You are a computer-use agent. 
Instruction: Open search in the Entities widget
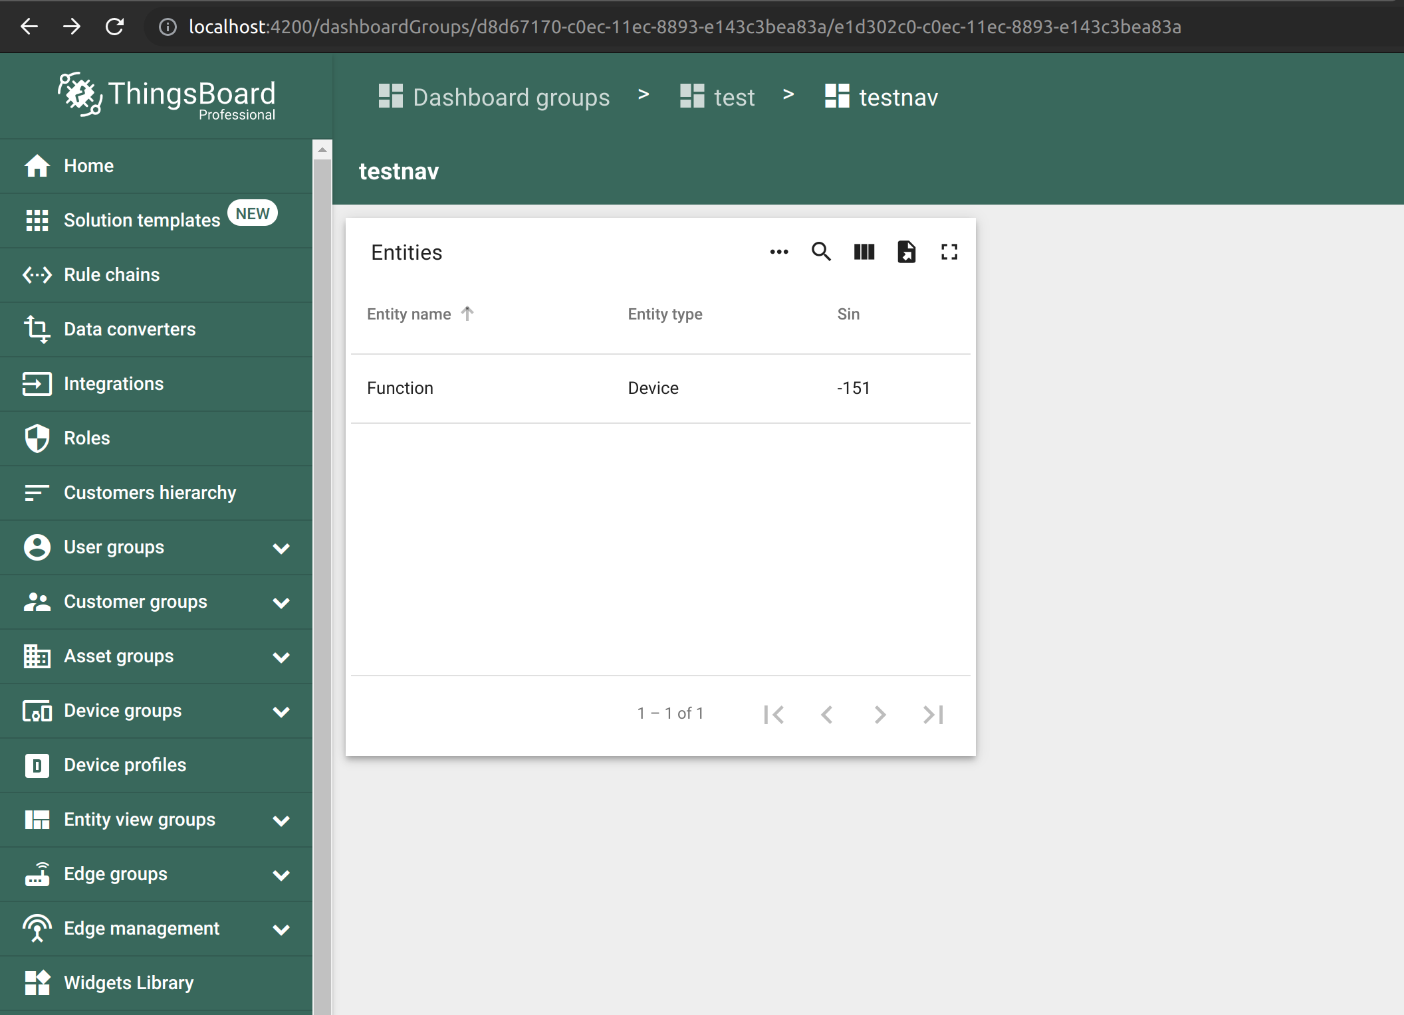tap(821, 252)
